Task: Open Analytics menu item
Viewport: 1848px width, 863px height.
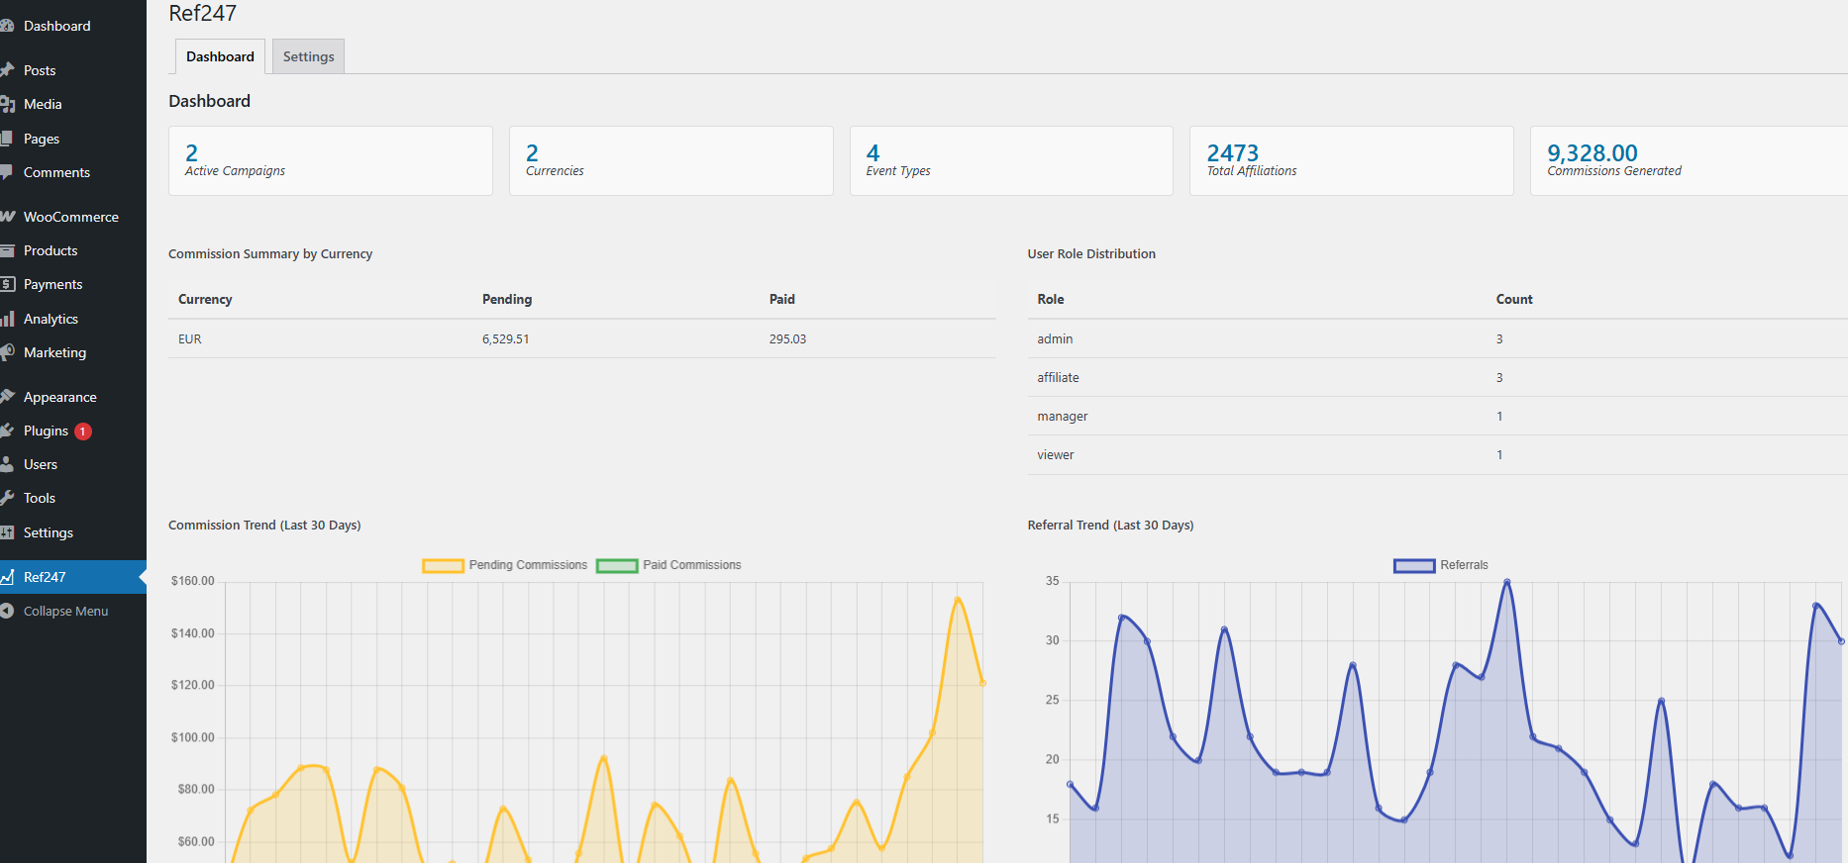Action: (x=73, y=319)
